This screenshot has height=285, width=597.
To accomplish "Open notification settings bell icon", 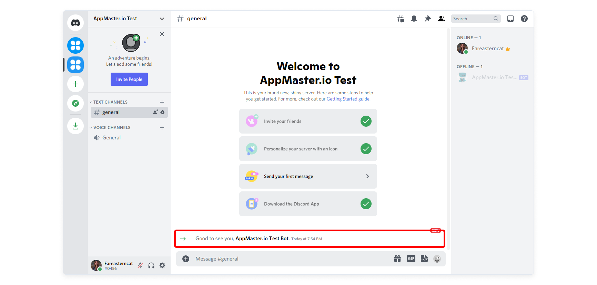I will pyautogui.click(x=414, y=19).
